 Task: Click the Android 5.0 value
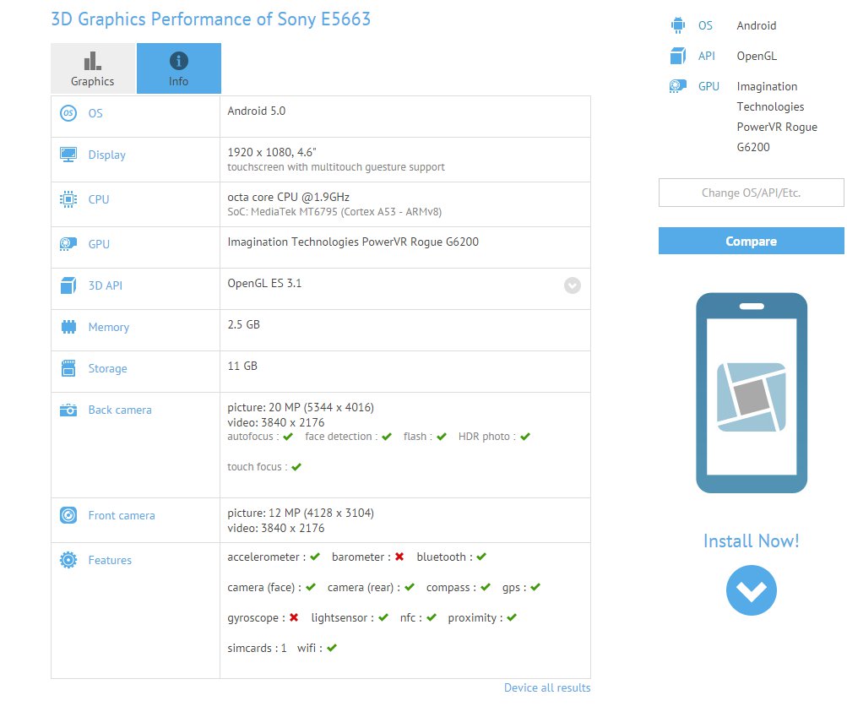tap(257, 111)
